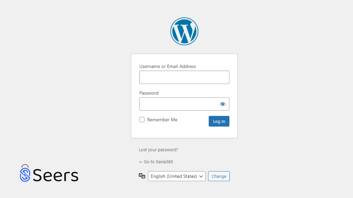Open the English (United States) language dropdown

[x=177, y=176]
